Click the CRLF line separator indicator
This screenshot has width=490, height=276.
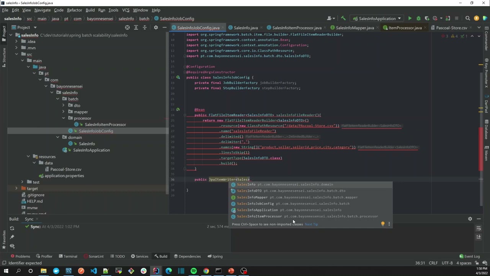point(433,263)
